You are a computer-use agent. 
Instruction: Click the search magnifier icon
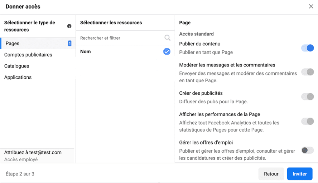click(x=167, y=38)
